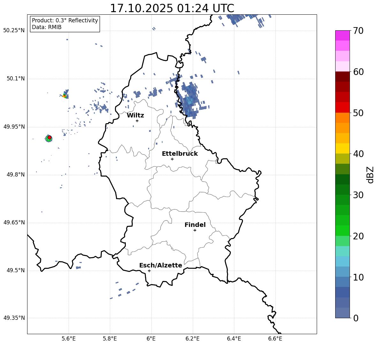Click the longitude label 6°E

click(x=151, y=339)
